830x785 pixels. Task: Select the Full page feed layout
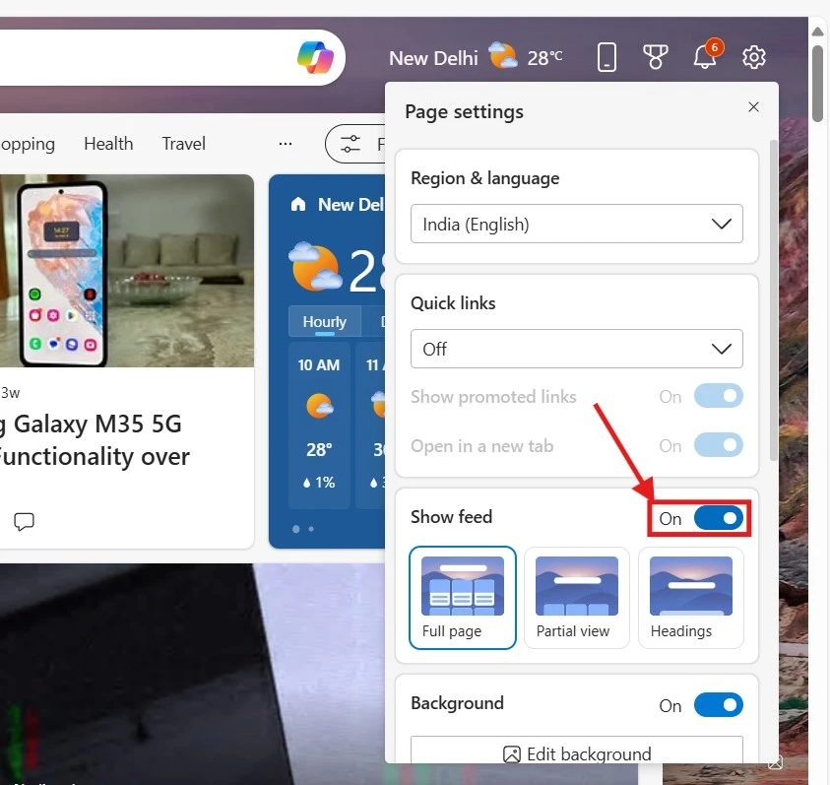[463, 598]
